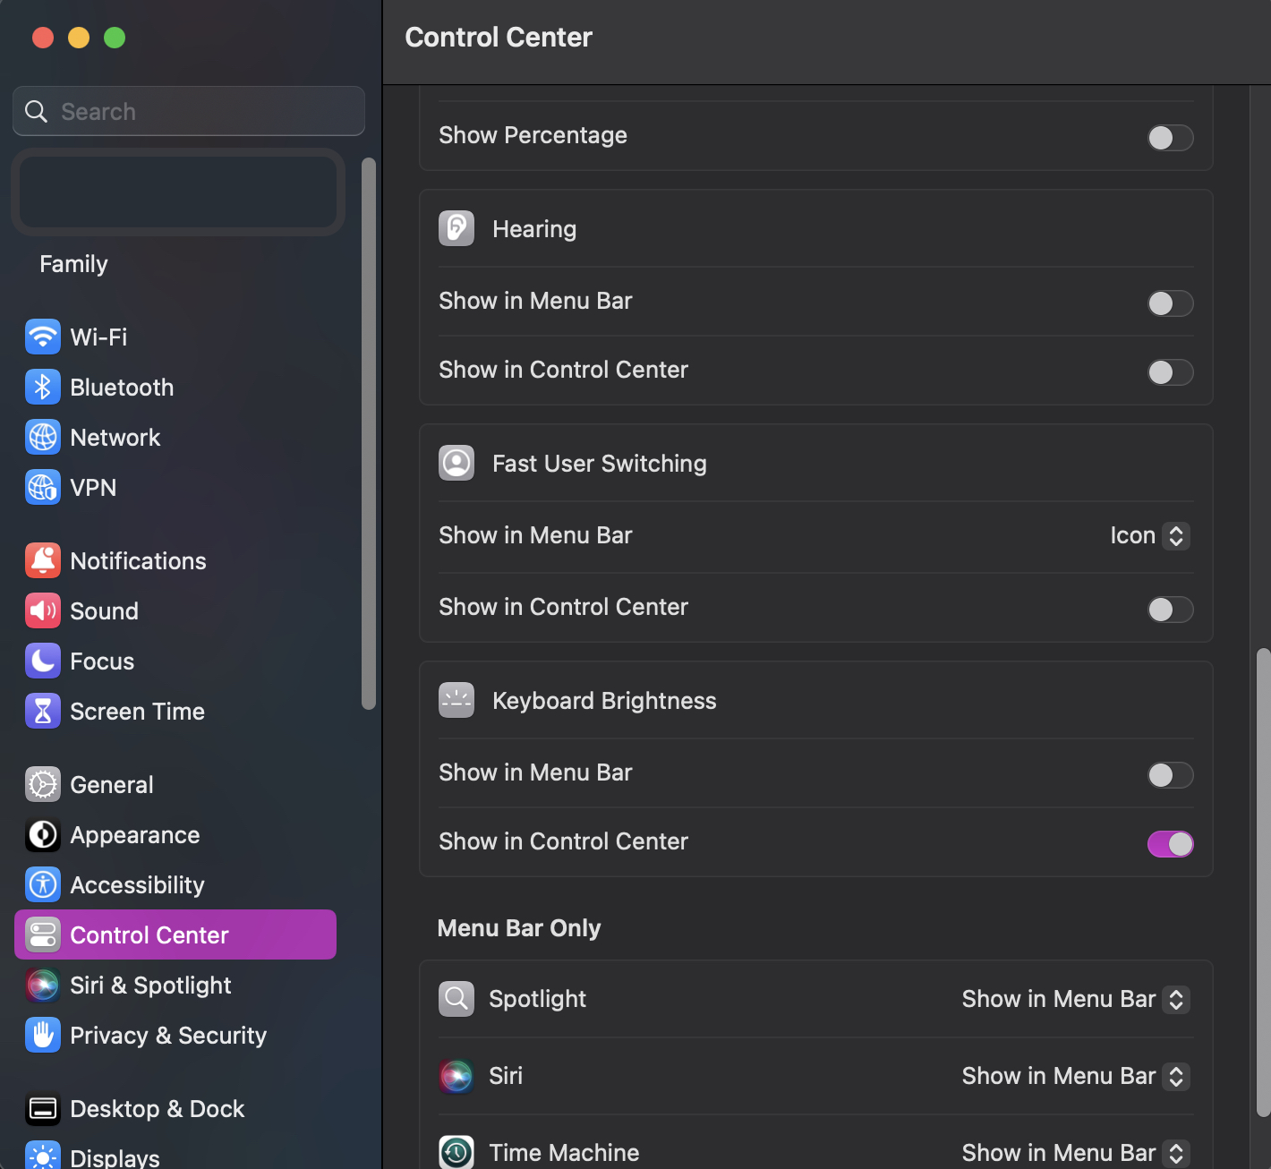This screenshot has width=1271, height=1169.
Task: Click the search magnifier icon
Action: click(37, 111)
